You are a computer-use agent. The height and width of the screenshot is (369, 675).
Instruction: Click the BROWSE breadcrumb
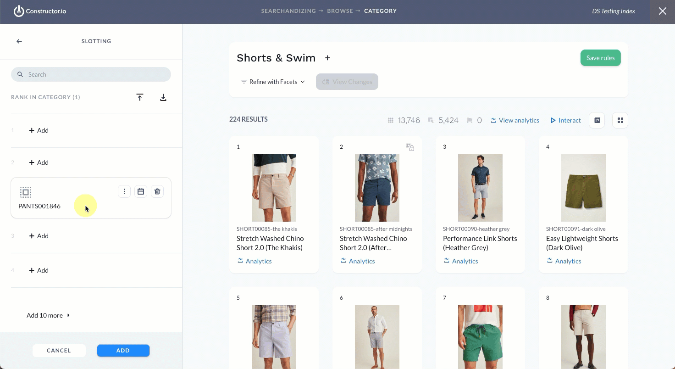[x=340, y=11]
